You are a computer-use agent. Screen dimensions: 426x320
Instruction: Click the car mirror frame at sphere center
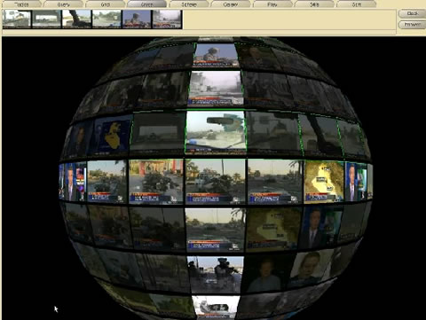click(x=216, y=132)
